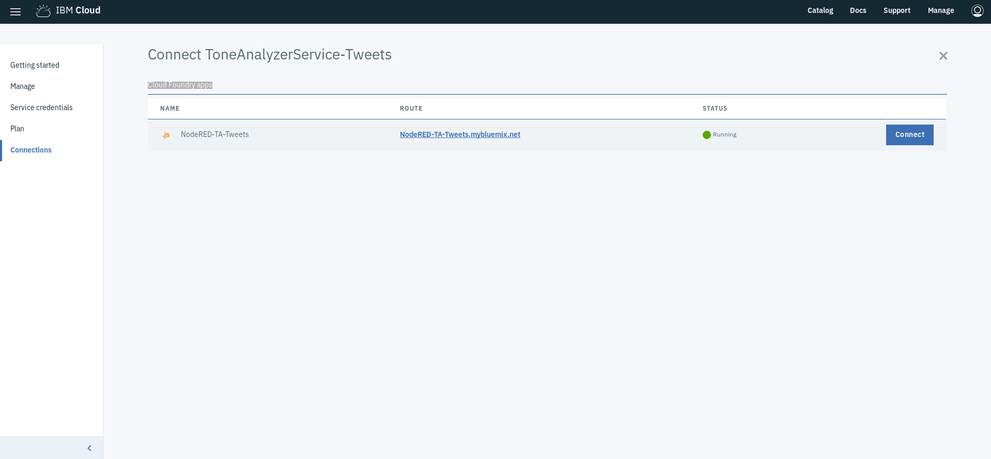The width and height of the screenshot is (991, 459).
Task: Select Plan in the sidebar
Action: pyautogui.click(x=17, y=129)
